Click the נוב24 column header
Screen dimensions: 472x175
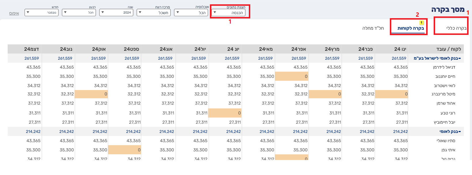pos(66,49)
